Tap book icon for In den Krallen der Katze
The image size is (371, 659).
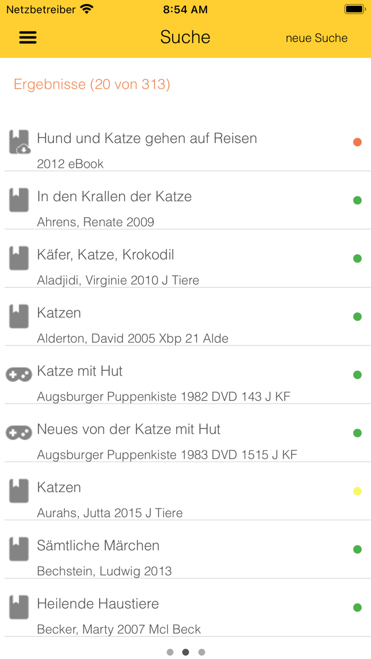19,201
